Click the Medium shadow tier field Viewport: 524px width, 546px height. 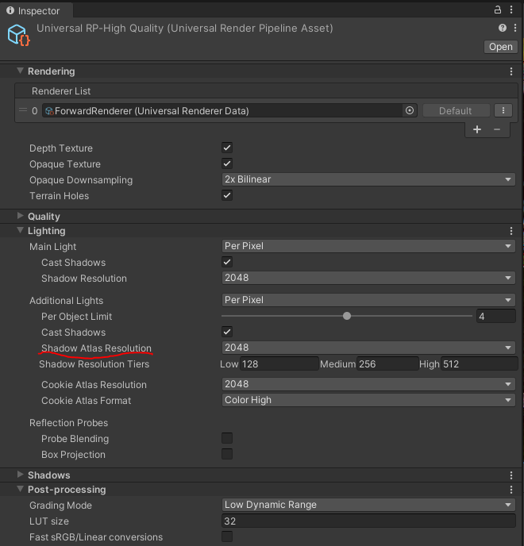(387, 364)
